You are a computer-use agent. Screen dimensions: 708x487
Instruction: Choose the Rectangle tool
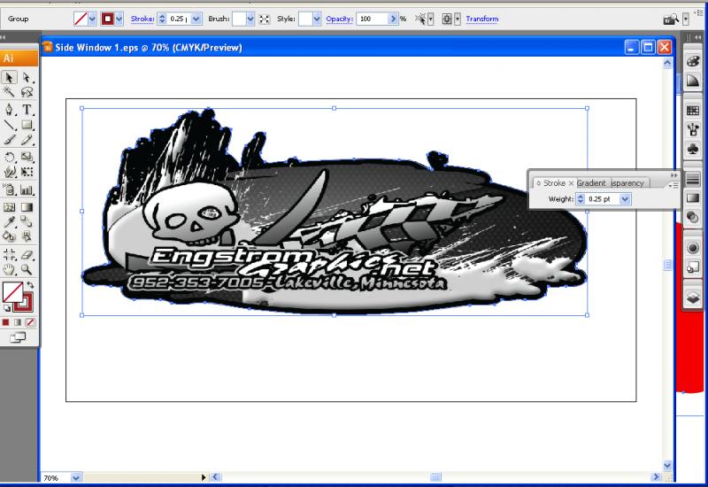pyautogui.click(x=27, y=125)
